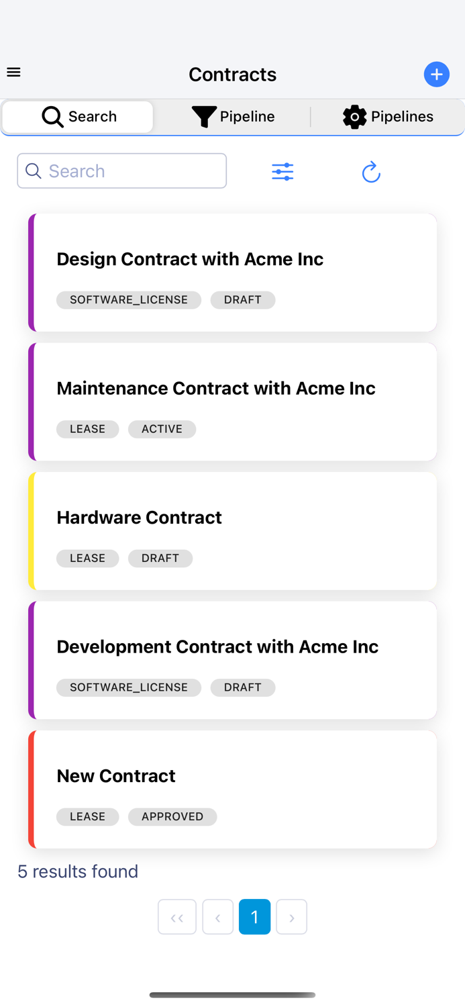Open the hamburger navigation menu
Image resolution: width=465 pixels, height=1007 pixels.
coord(13,71)
